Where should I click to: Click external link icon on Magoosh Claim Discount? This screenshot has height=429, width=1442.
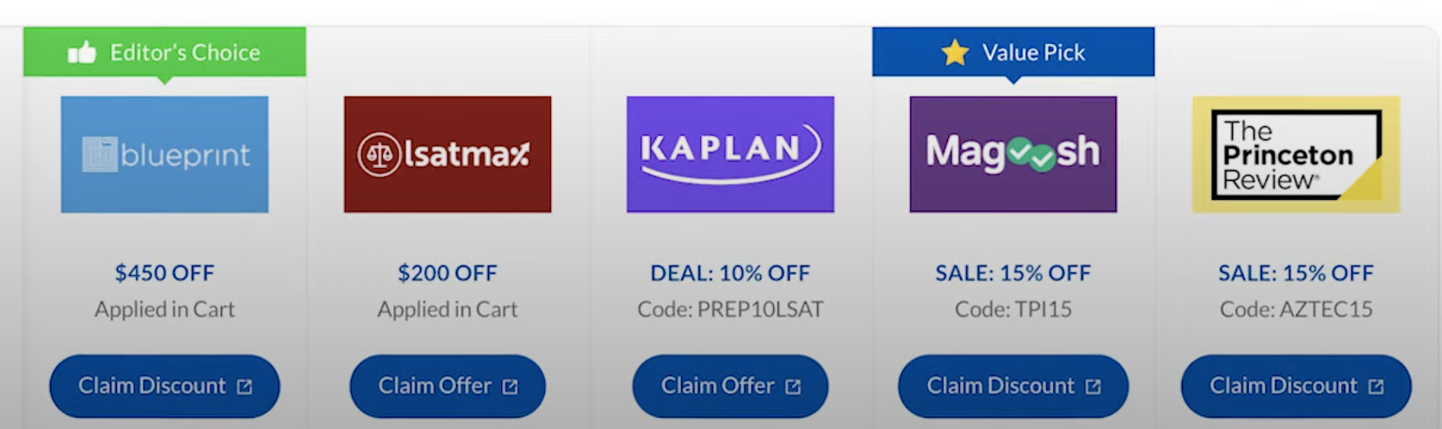click(1094, 387)
